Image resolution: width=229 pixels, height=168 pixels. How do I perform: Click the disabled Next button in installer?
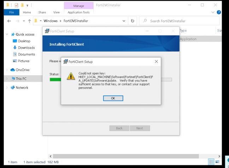click(140, 128)
